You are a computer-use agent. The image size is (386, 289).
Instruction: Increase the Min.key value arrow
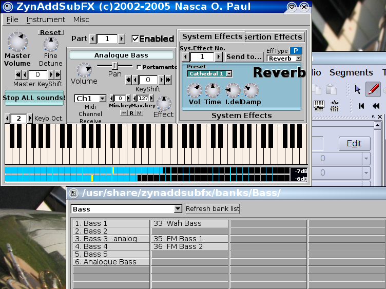point(128,99)
